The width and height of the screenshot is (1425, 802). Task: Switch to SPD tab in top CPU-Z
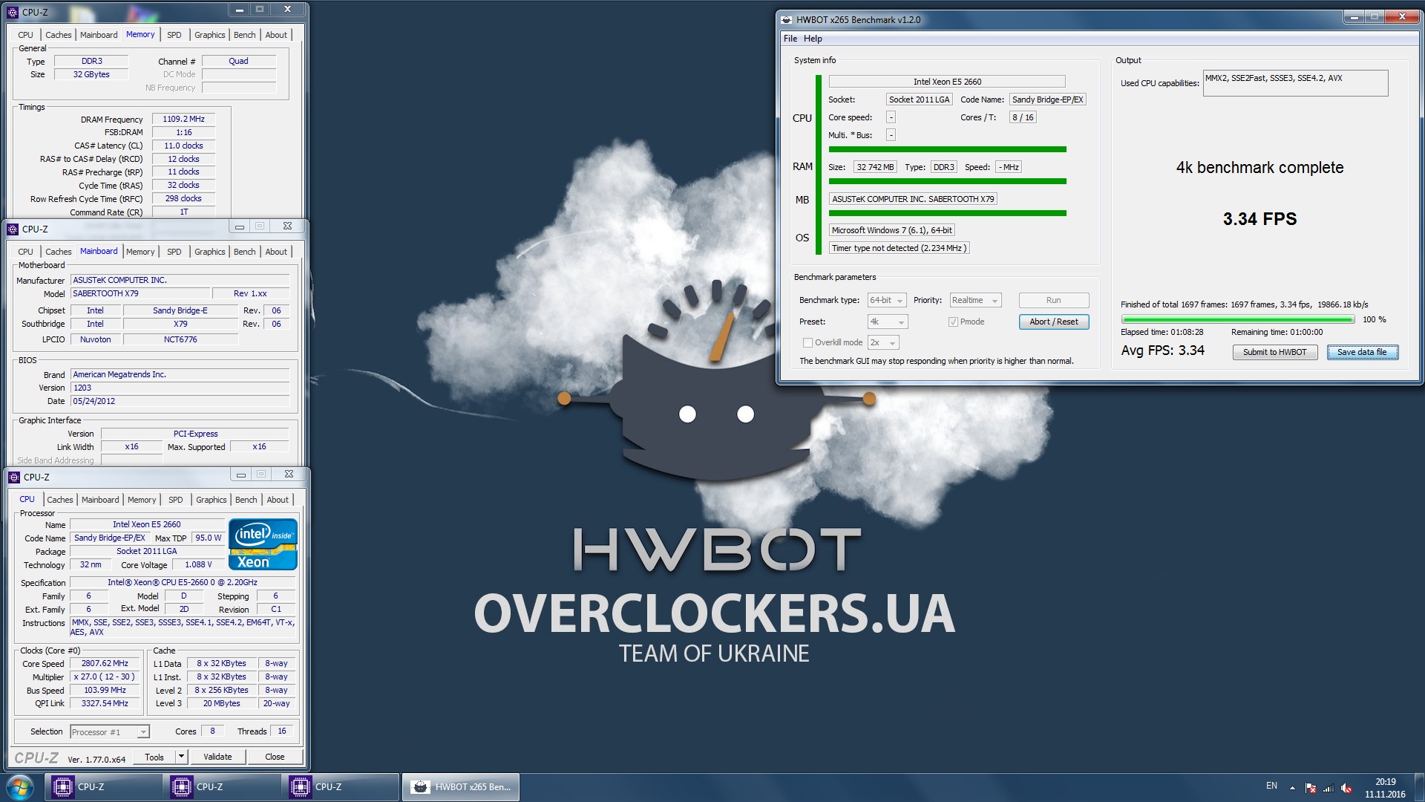(174, 35)
